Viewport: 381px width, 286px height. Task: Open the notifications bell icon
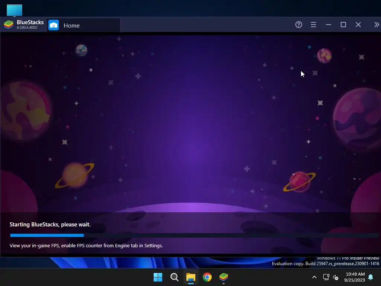(x=371, y=277)
